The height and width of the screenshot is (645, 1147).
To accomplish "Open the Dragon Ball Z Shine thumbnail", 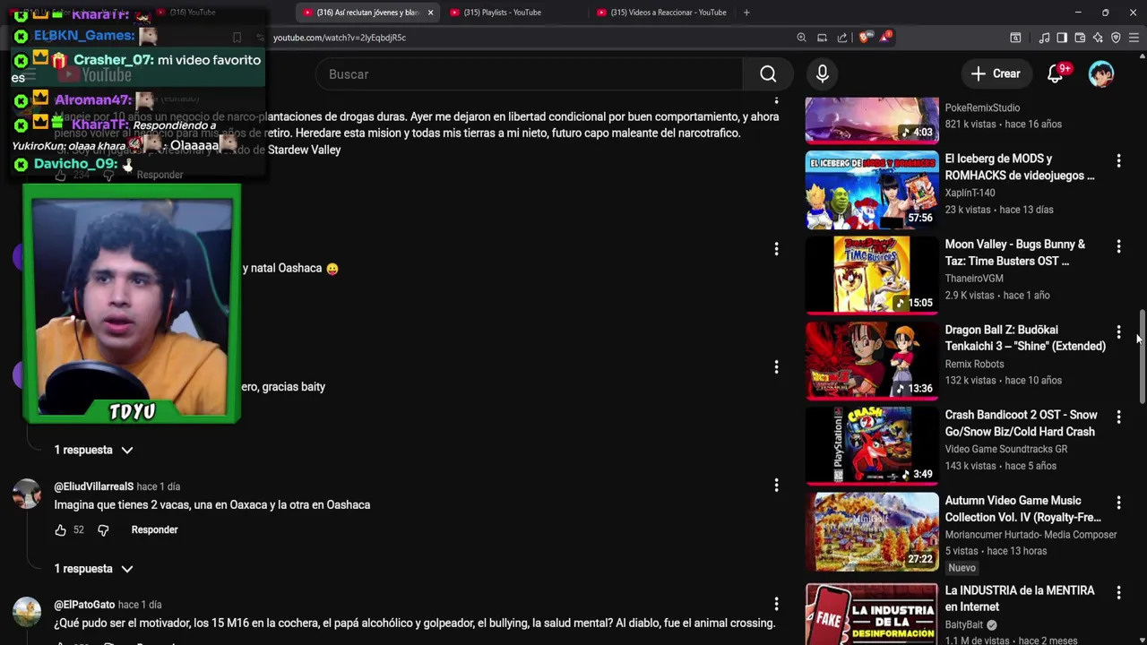I will coord(872,360).
